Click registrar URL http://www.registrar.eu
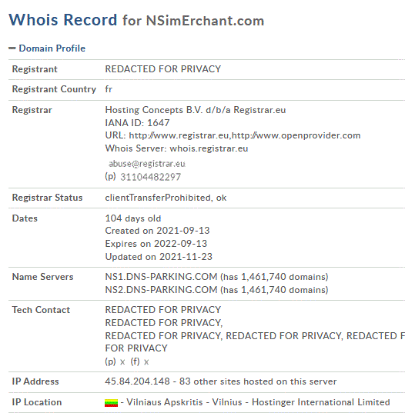The width and height of the screenshot is (405, 413). coord(179,135)
